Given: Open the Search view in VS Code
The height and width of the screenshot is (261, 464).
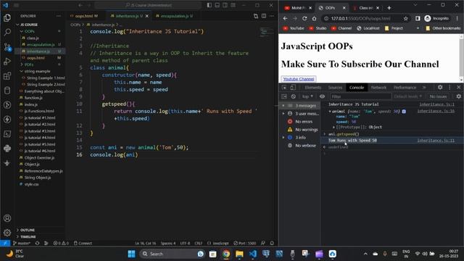Looking at the screenshot, I should pos(7,32).
